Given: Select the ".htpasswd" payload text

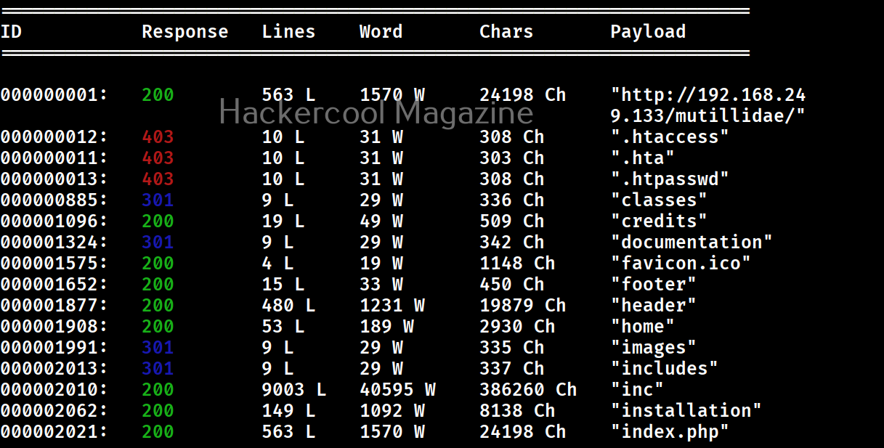Looking at the screenshot, I should pos(670,179).
